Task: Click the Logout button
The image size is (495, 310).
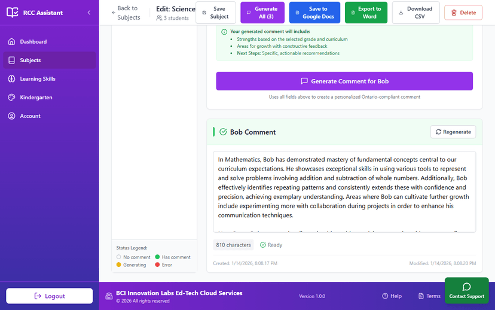Action: pos(49,296)
